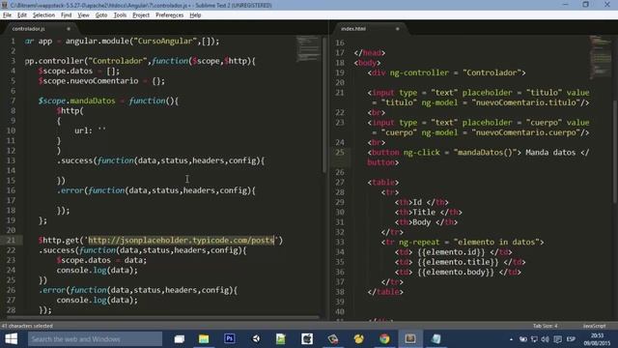
Task: Open the Selection menu
Action: click(43, 15)
